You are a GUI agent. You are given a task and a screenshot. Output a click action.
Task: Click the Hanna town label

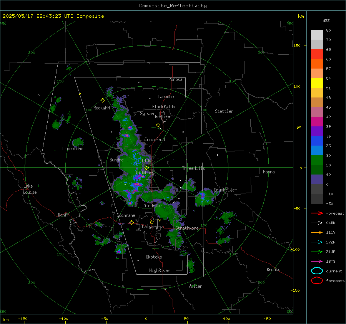[269, 172]
